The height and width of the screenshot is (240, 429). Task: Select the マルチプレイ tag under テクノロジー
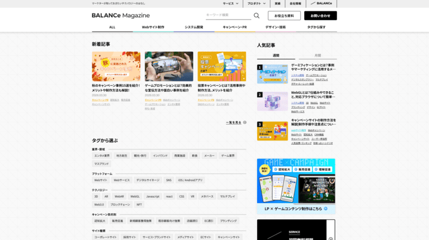click(x=227, y=197)
